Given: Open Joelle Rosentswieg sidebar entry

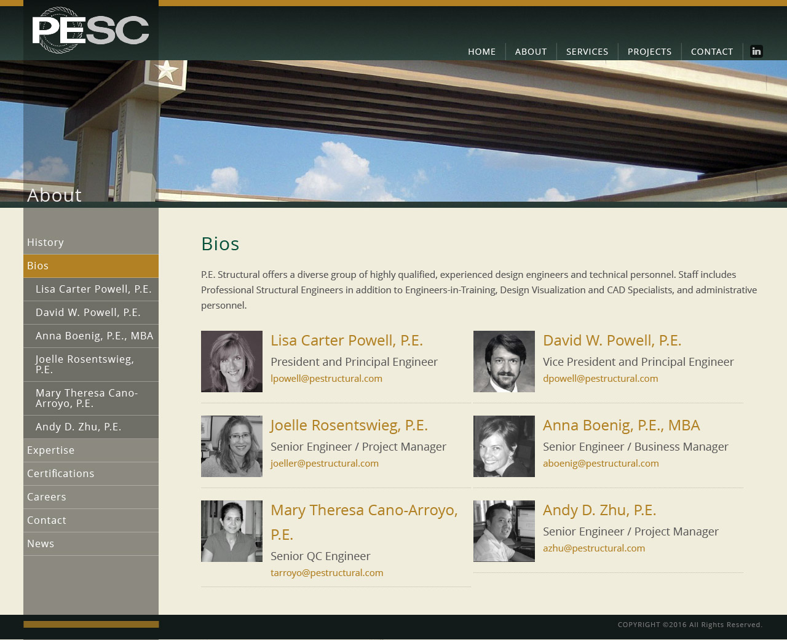Looking at the screenshot, I should (91, 365).
